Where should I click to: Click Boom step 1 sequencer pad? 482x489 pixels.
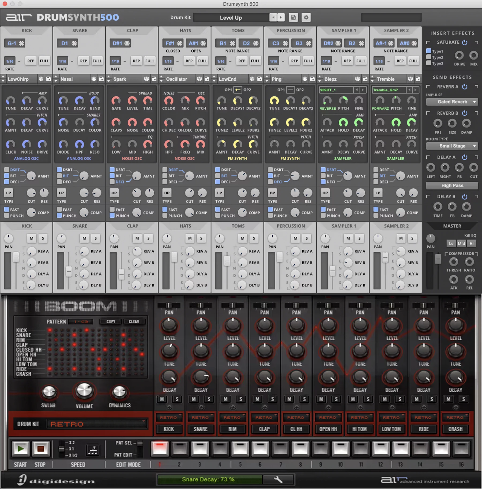pyautogui.click(x=160, y=449)
